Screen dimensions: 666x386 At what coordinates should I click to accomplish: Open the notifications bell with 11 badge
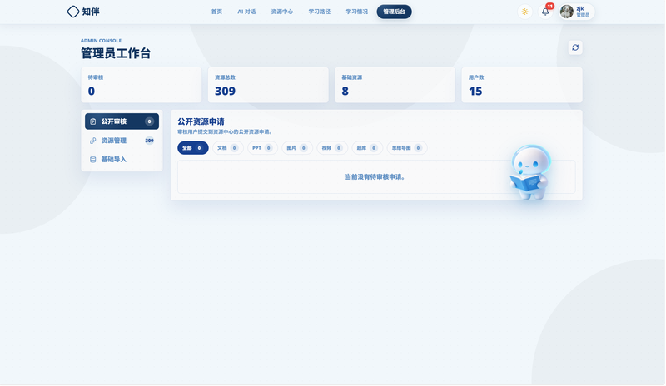click(545, 12)
